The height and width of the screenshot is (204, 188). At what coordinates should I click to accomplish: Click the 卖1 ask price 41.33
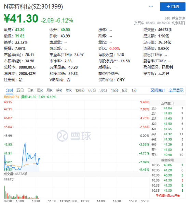167,129
